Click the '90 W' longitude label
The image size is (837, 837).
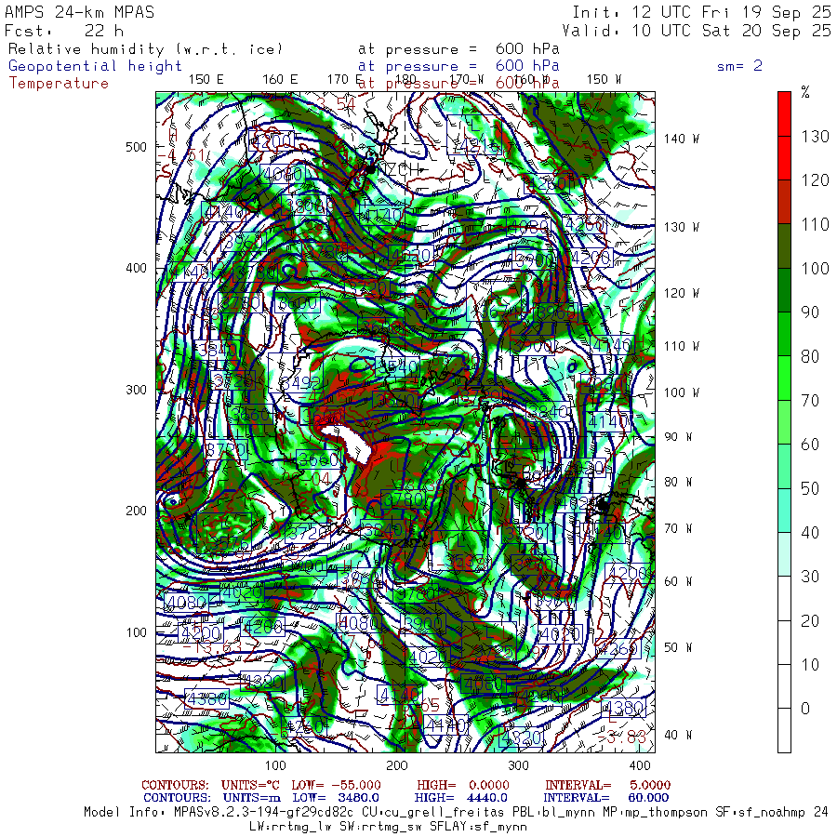[678, 437]
